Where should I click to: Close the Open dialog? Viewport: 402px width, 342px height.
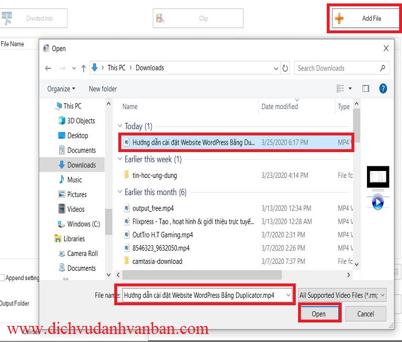386,48
